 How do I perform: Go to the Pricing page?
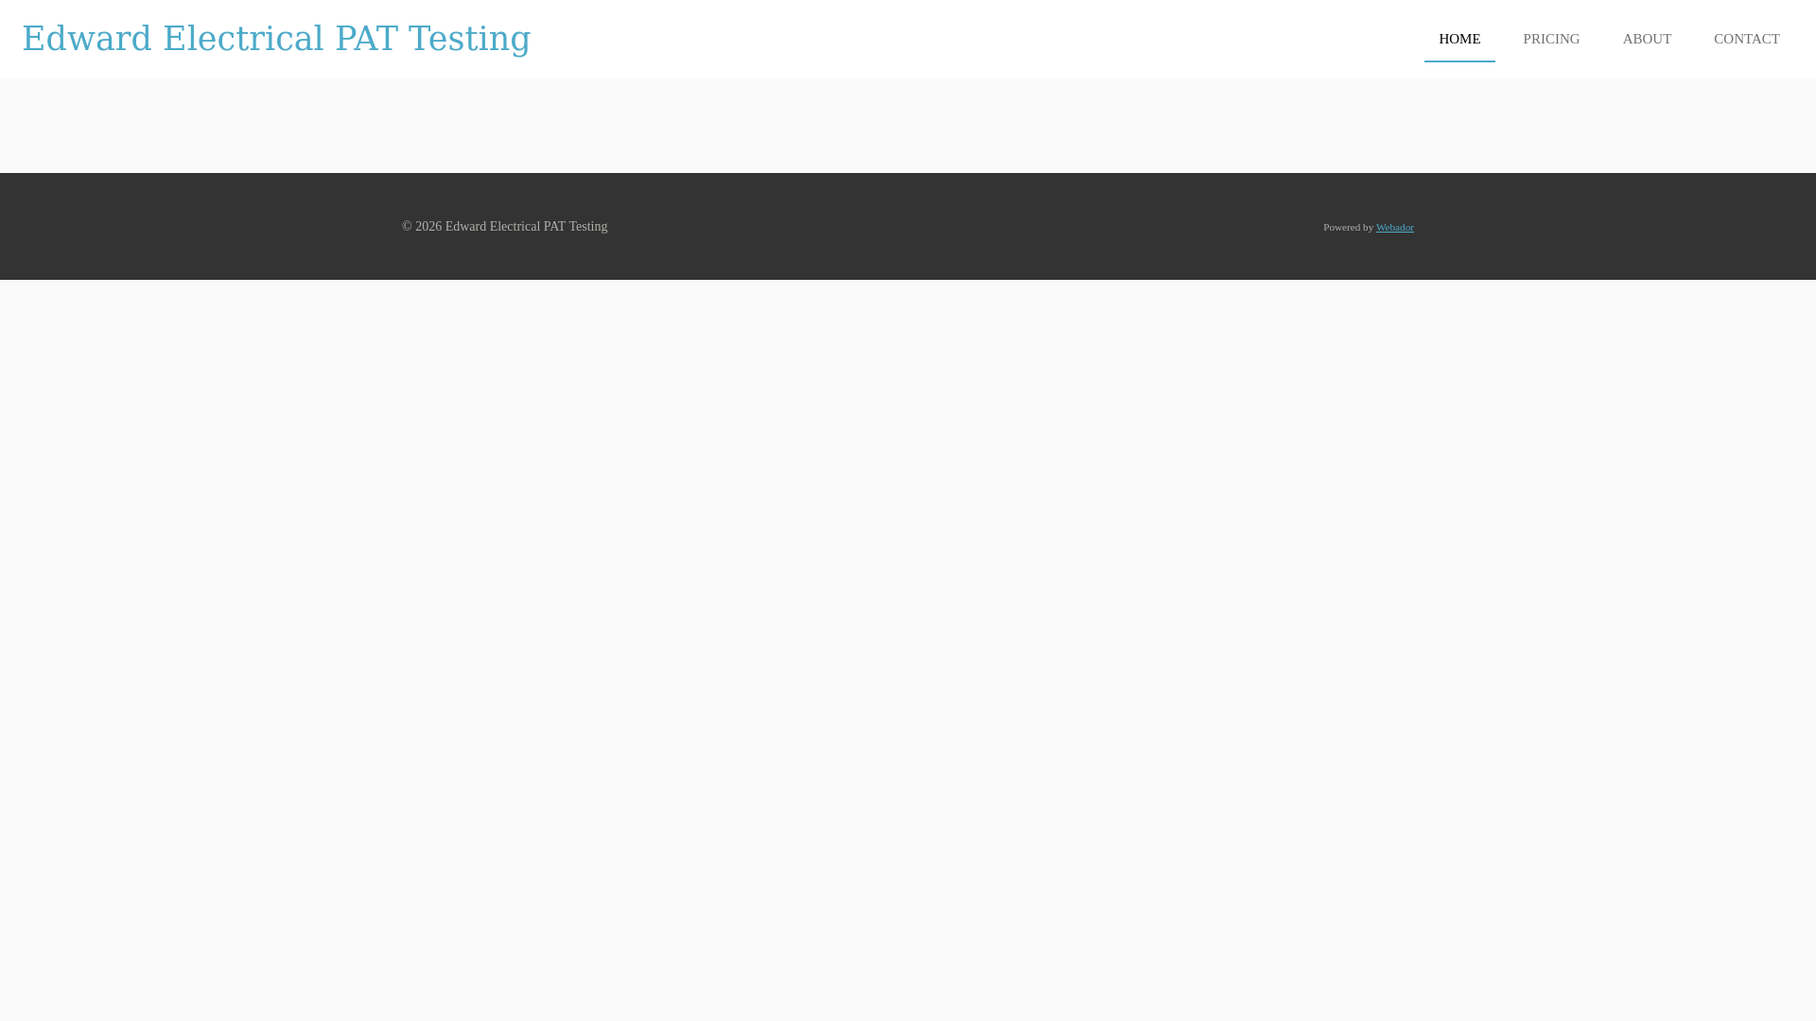(x=1551, y=39)
